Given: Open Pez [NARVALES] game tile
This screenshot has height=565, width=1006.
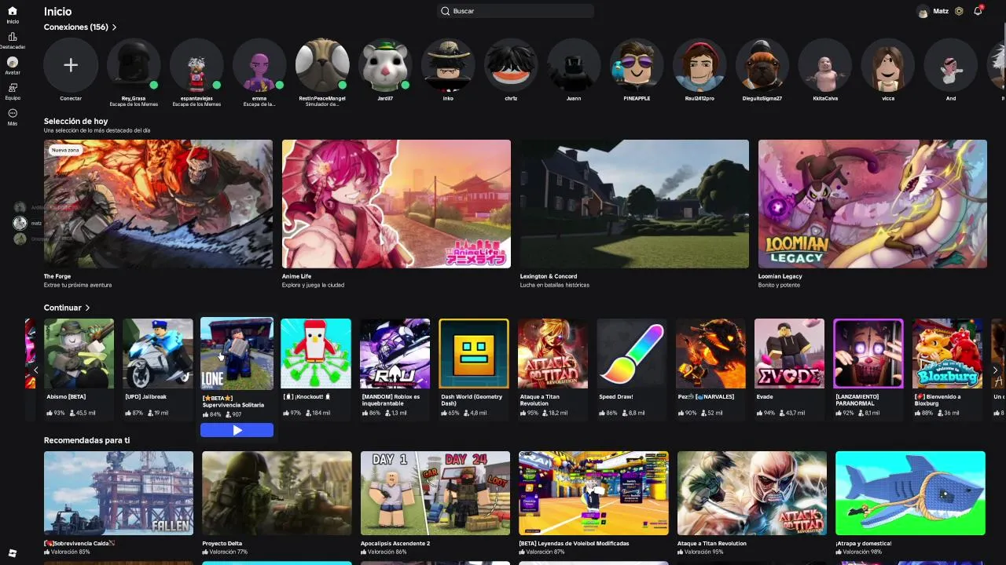Looking at the screenshot, I should click(710, 353).
